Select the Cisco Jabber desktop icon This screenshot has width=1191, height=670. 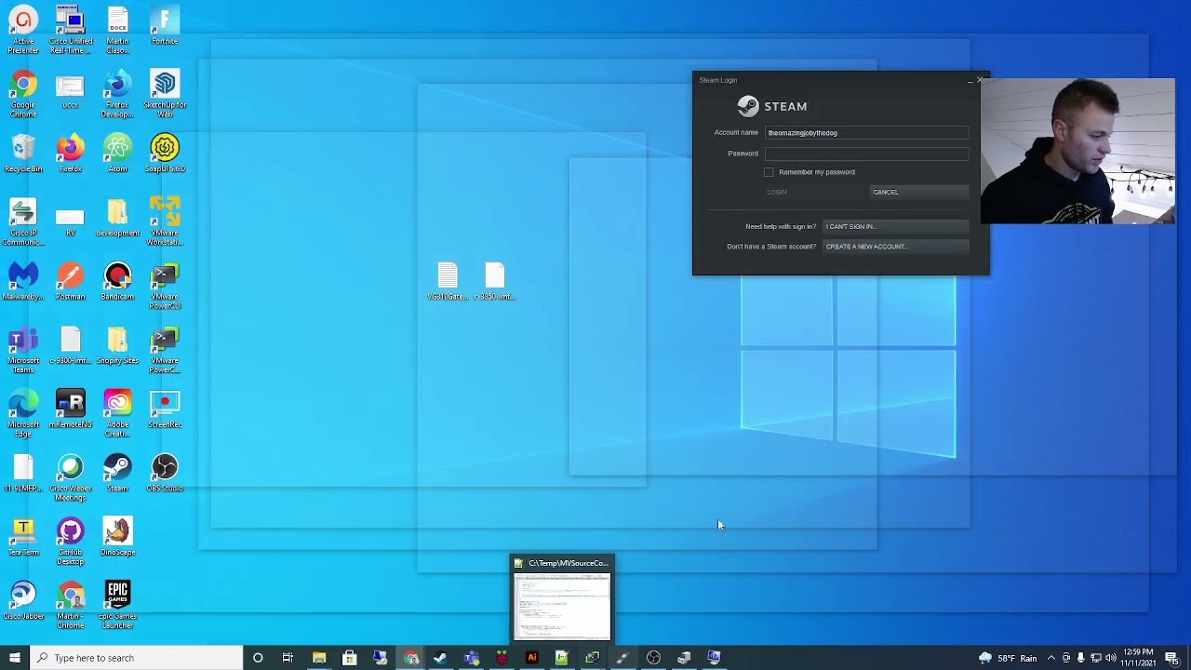23,600
